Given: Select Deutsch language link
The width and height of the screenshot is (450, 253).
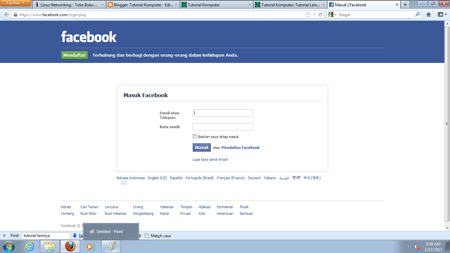Looking at the screenshot, I should click(x=254, y=178).
